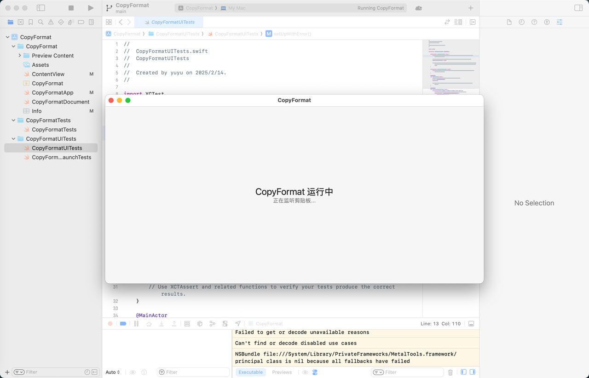Open the Debug Memory Graph

(x=212, y=324)
